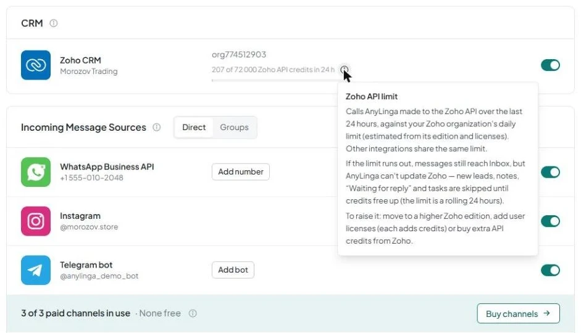Click the 3 of 3 paid channels in use text
581x333 pixels.
pyautogui.click(x=75, y=313)
